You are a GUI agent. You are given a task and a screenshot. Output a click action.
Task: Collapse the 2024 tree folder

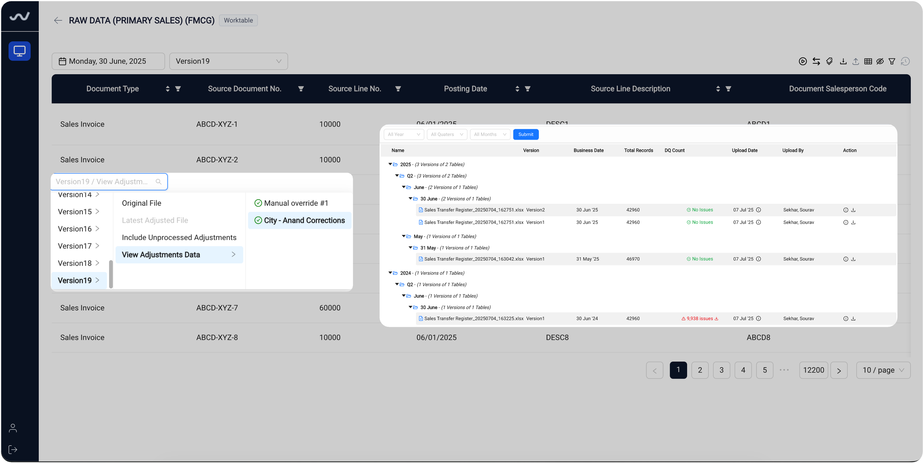pyautogui.click(x=390, y=273)
